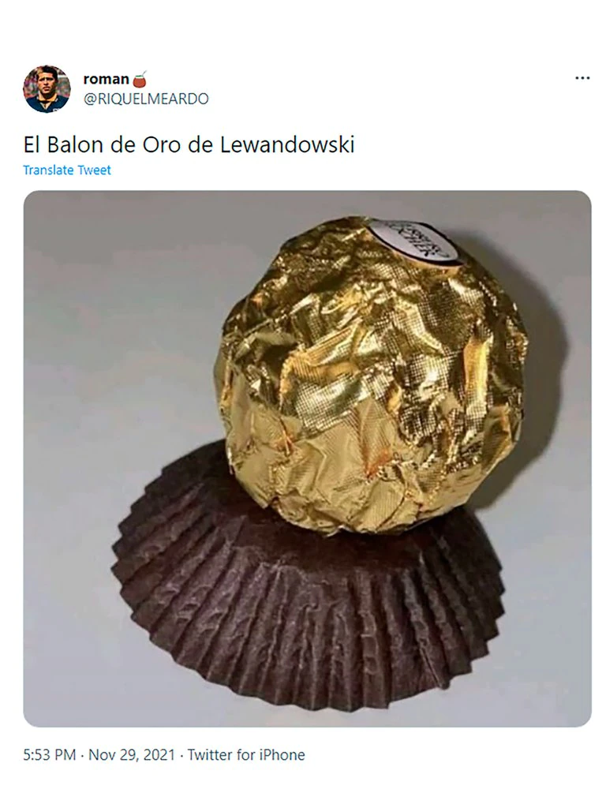Open the Twitter for iPhone source link

tap(246, 755)
